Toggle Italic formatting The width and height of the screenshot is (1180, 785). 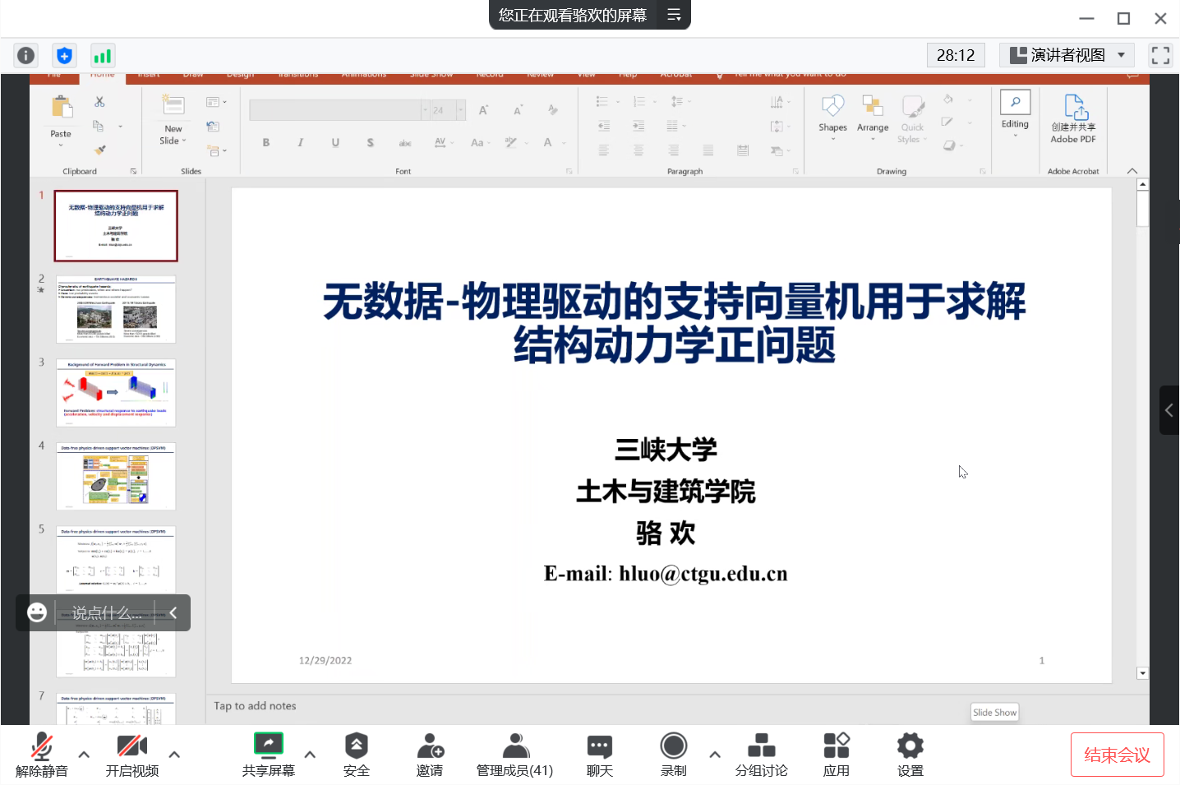coord(301,142)
